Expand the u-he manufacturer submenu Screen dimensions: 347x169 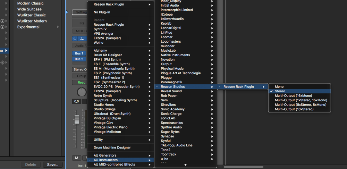(x=185, y=159)
